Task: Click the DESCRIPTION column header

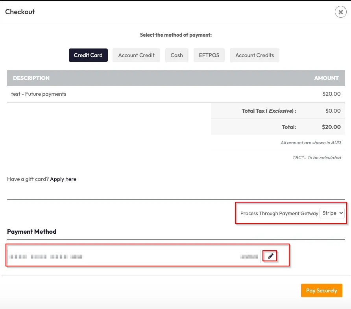Action: pyautogui.click(x=31, y=78)
